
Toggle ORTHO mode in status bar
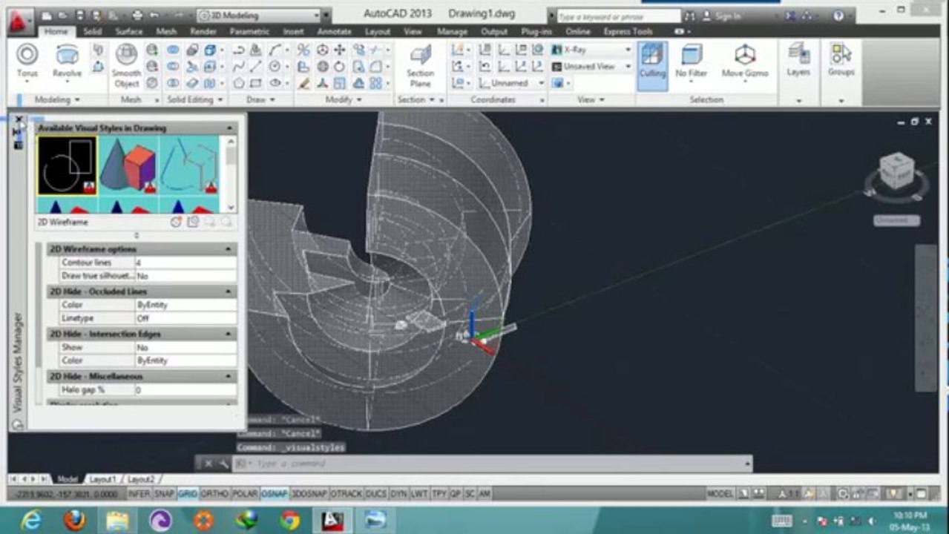click(x=214, y=494)
